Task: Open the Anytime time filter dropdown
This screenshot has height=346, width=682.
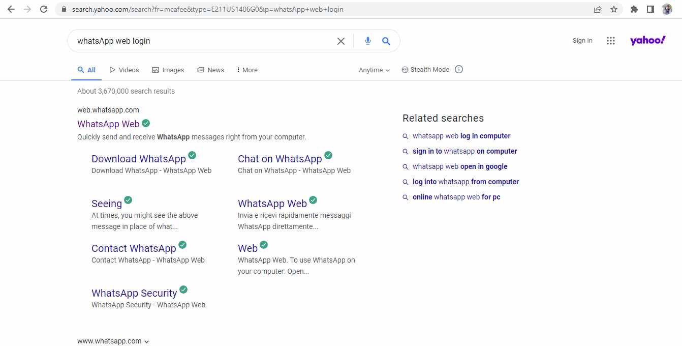Action: point(374,70)
